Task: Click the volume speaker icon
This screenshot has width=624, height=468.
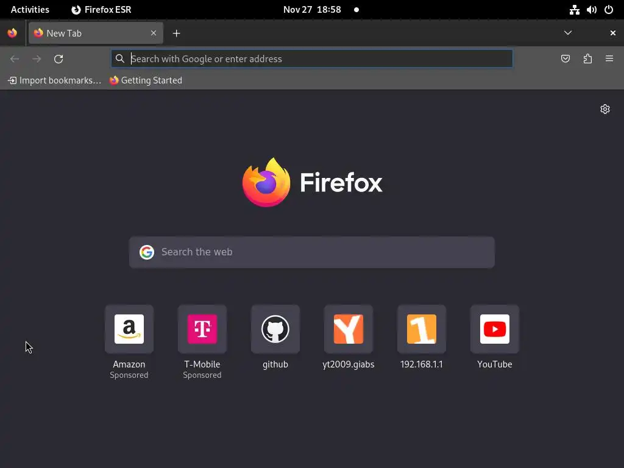Action: tap(591, 10)
